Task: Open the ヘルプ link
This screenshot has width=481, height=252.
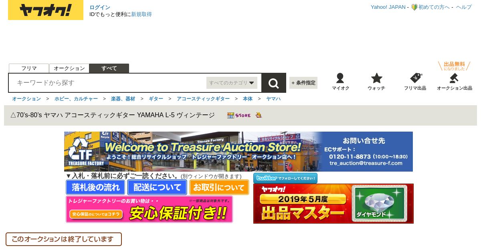Action: pyautogui.click(x=464, y=7)
